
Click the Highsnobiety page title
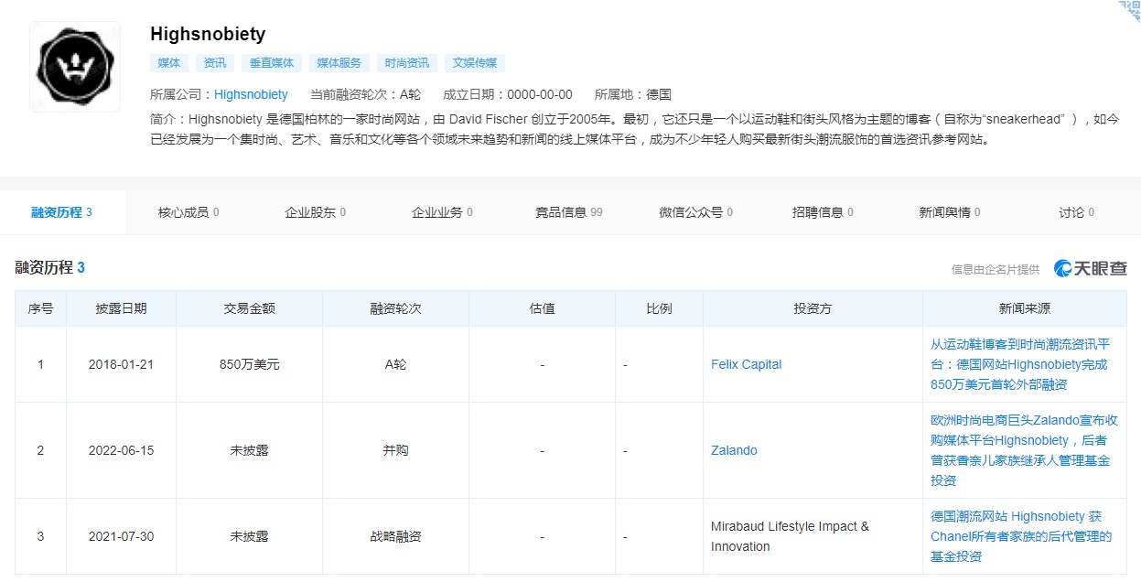point(208,34)
